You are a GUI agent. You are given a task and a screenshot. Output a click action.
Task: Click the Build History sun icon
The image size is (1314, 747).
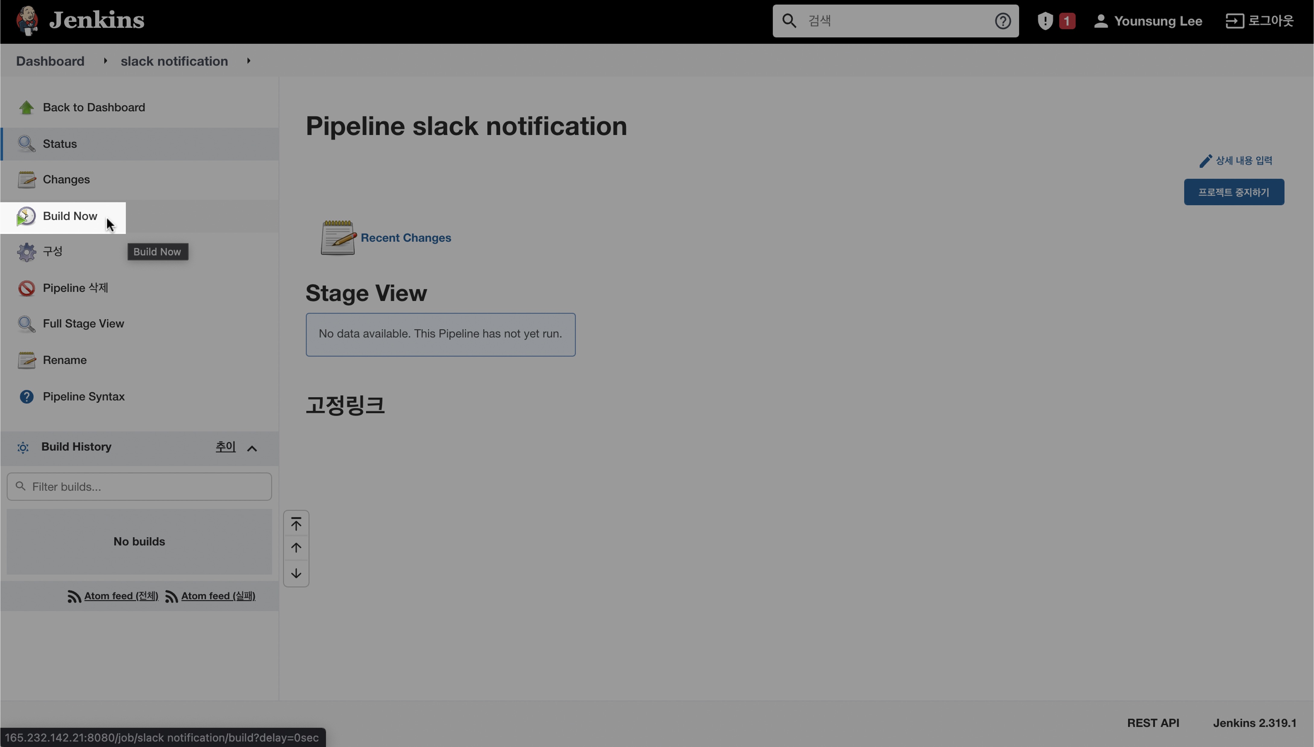(x=23, y=448)
